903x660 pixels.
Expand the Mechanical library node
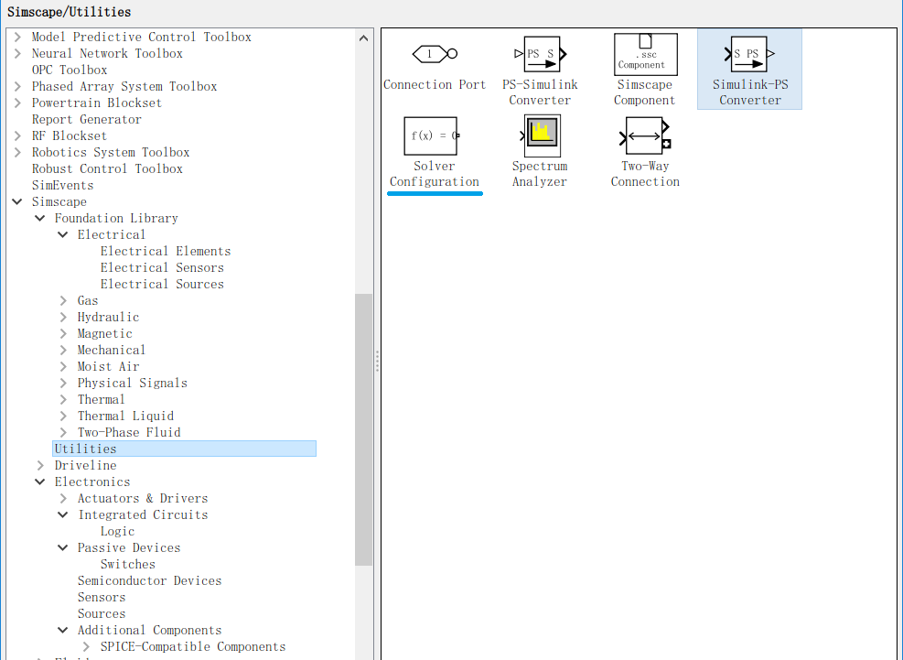(x=63, y=351)
